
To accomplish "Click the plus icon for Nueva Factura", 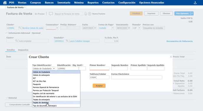I will 90,14.
